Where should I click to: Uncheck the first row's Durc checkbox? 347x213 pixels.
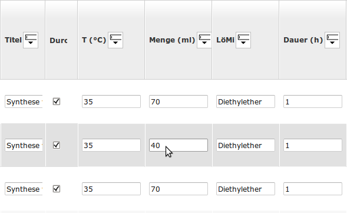(57, 101)
